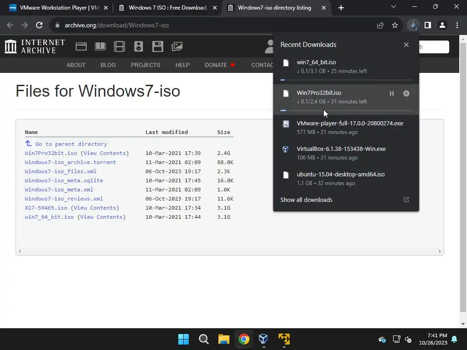Open Internet Archive Video film icon

[119, 46]
